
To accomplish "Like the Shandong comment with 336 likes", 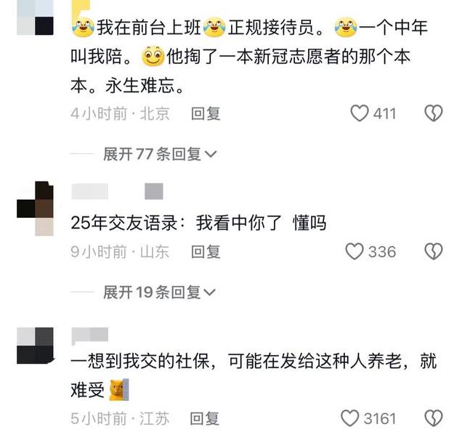I will coord(354,251).
